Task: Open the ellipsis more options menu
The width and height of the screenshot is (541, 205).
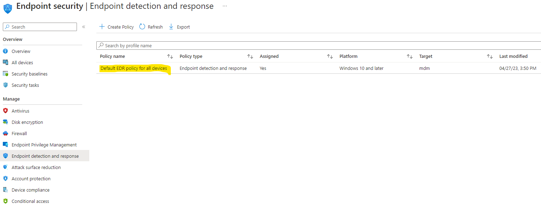Action: click(x=225, y=6)
